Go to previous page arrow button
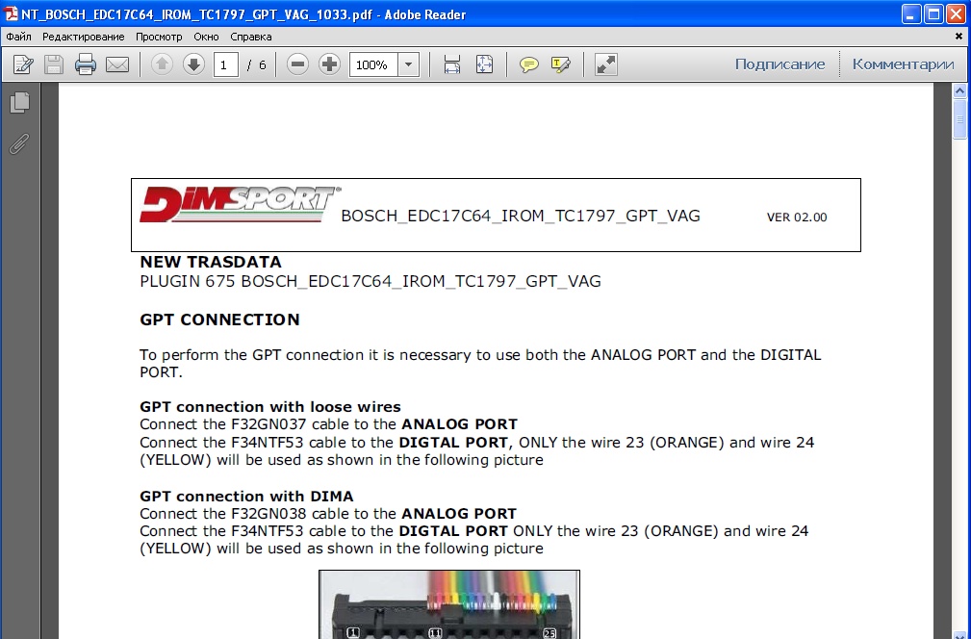The width and height of the screenshot is (971, 639). point(163,64)
